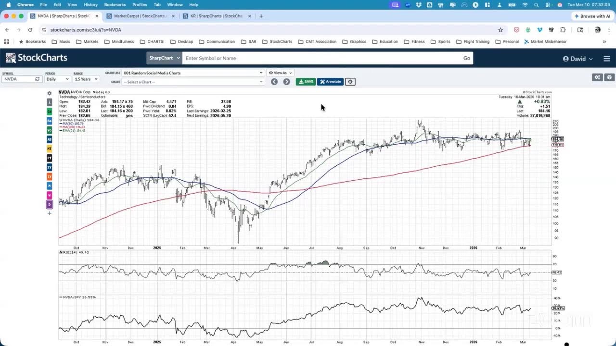Viewport: 616px width, 346px height.
Task: Click the Annotate button
Action: point(330,82)
